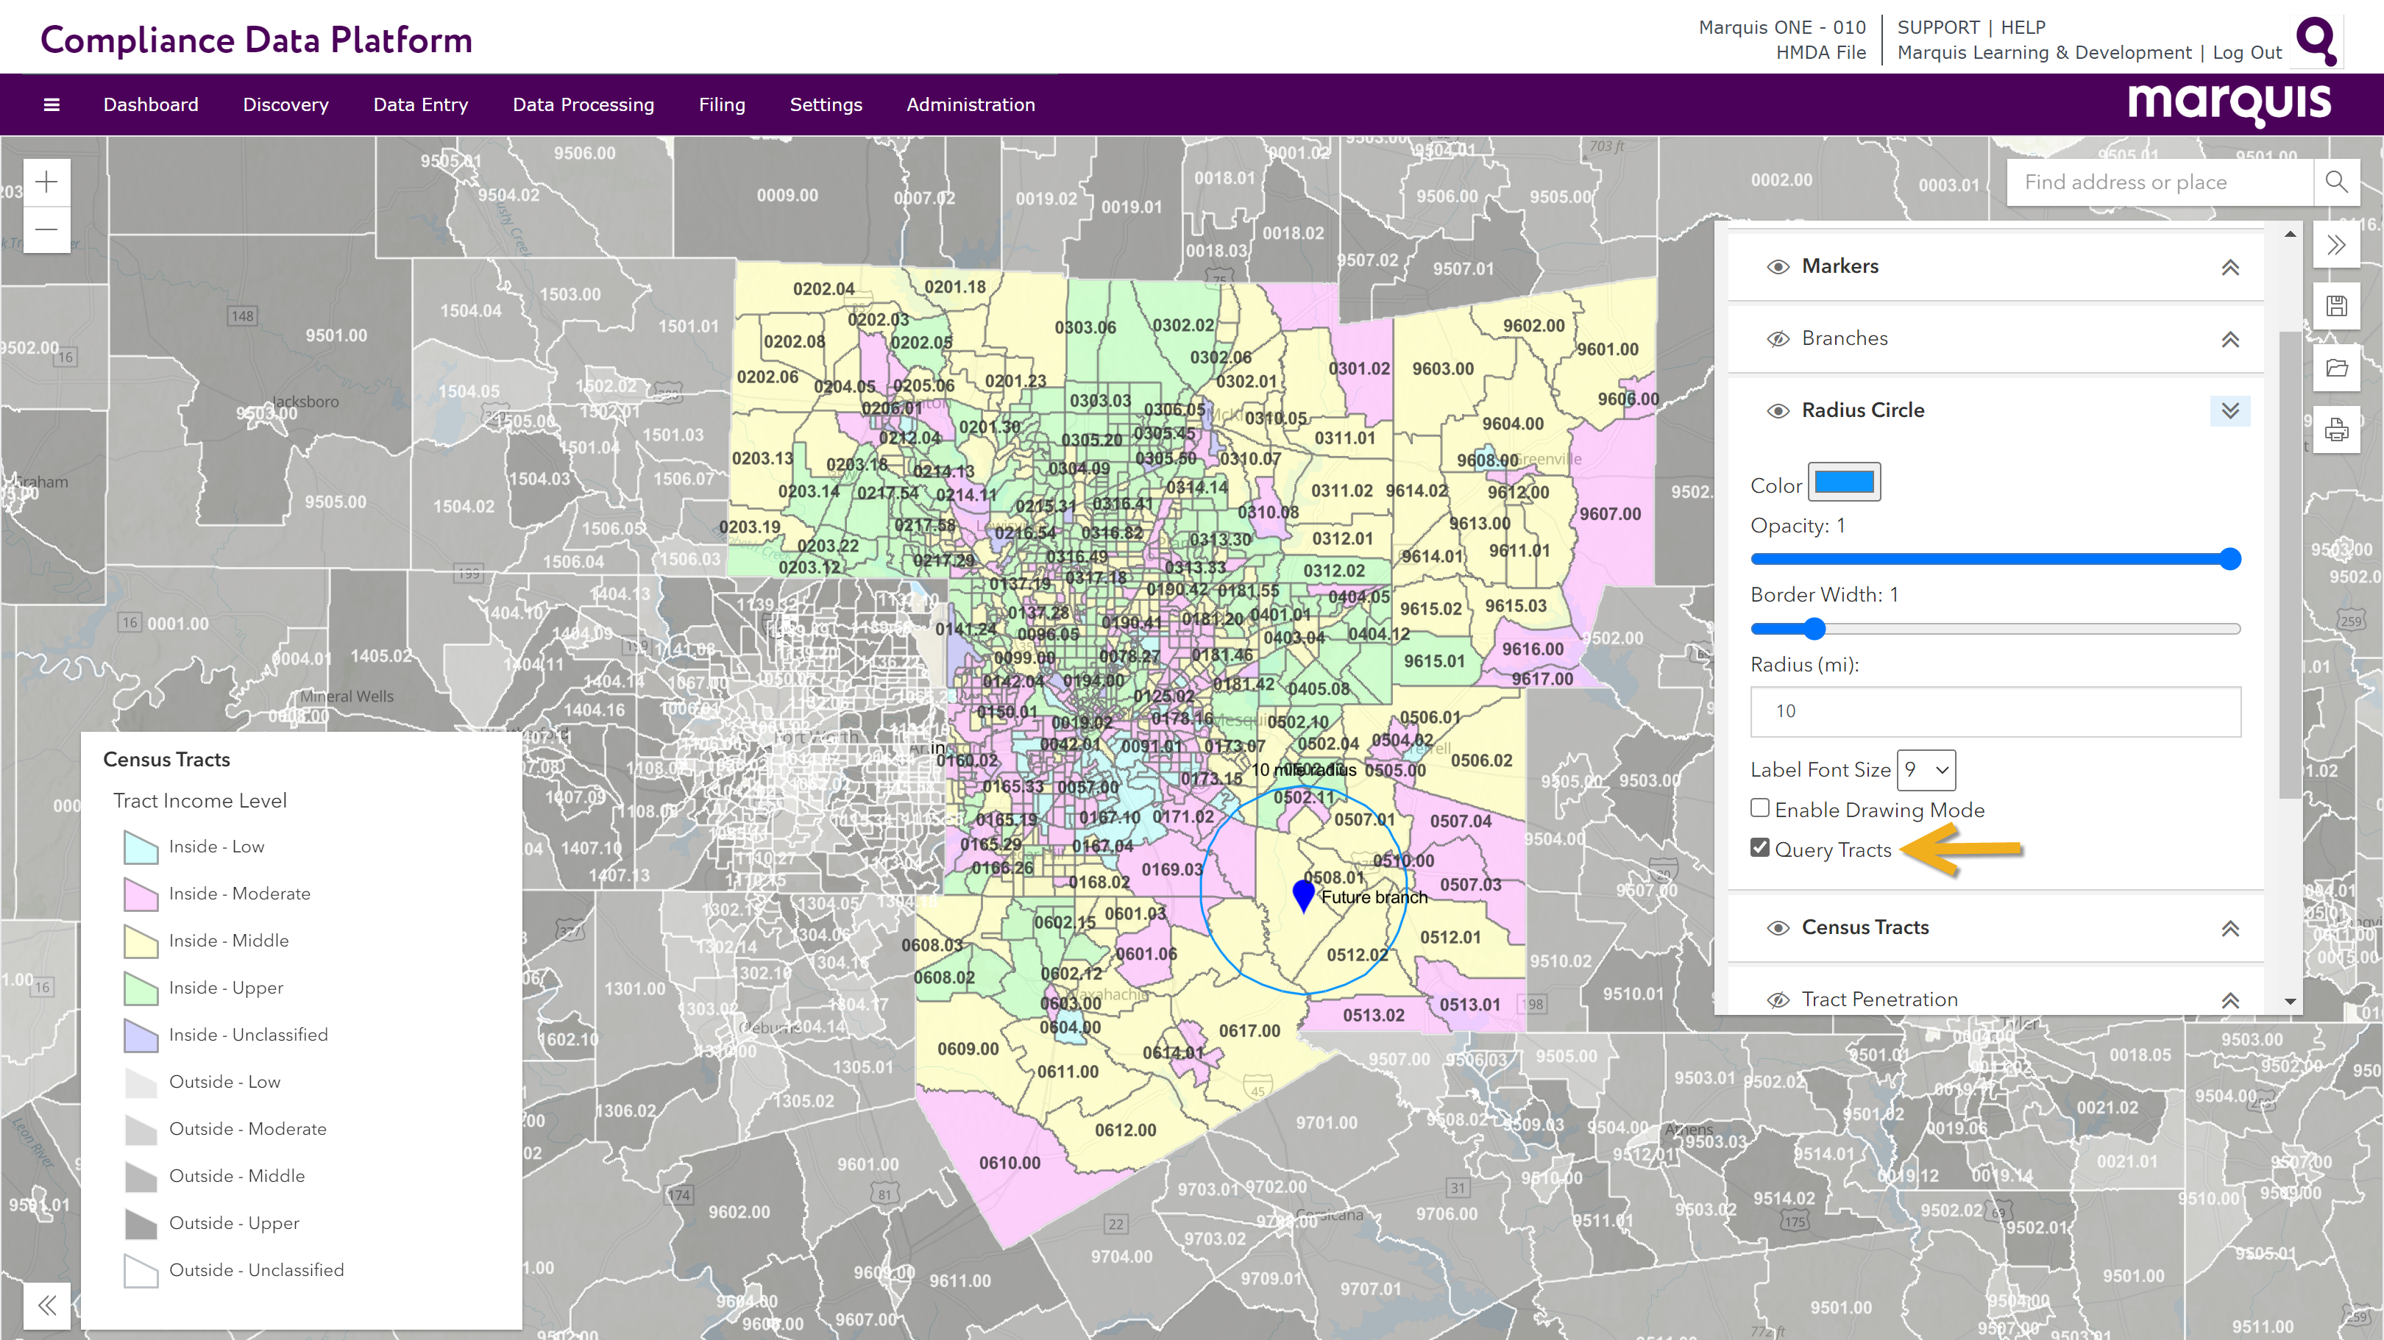Viewport: 2384px width, 1340px height.
Task: Click the print map icon
Action: [2336, 430]
